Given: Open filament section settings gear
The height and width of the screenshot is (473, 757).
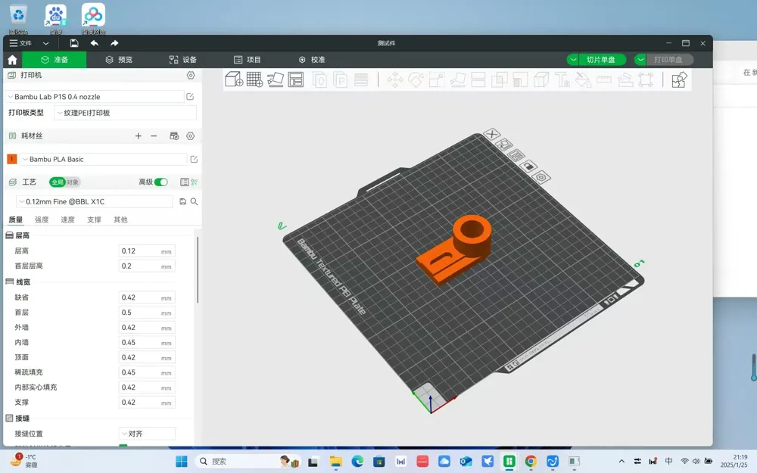Looking at the screenshot, I should point(191,136).
